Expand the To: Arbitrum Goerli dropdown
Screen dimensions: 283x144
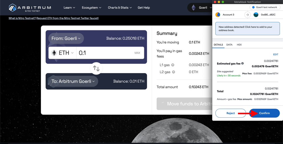[73, 81]
